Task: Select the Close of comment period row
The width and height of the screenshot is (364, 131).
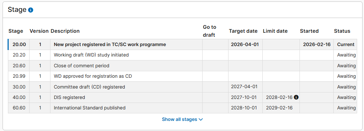Action: pyautogui.click(x=182, y=65)
